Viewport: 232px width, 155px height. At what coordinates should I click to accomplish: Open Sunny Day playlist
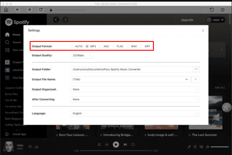tap(11, 94)
